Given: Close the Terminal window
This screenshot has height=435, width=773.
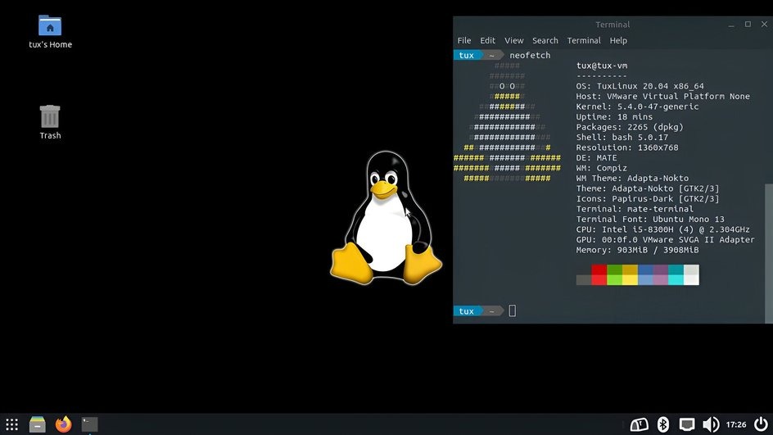Looking at the screenshot, I should (x=764, y=25).
